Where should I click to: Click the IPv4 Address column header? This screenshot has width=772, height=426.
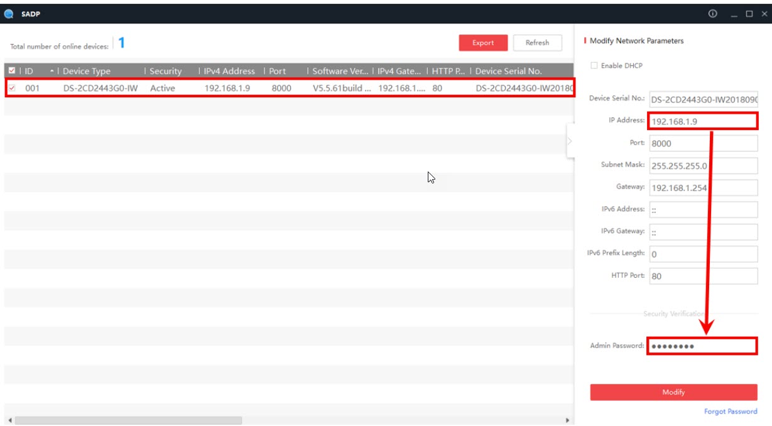(x=229, y=71)
